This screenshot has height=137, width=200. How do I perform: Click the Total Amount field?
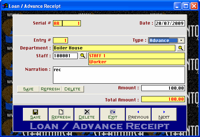click(x=163, y=99)
